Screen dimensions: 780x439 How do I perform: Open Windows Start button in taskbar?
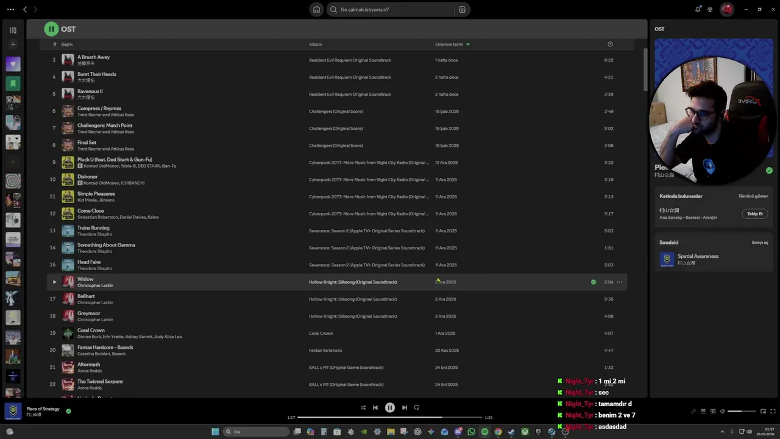(214, 432)
